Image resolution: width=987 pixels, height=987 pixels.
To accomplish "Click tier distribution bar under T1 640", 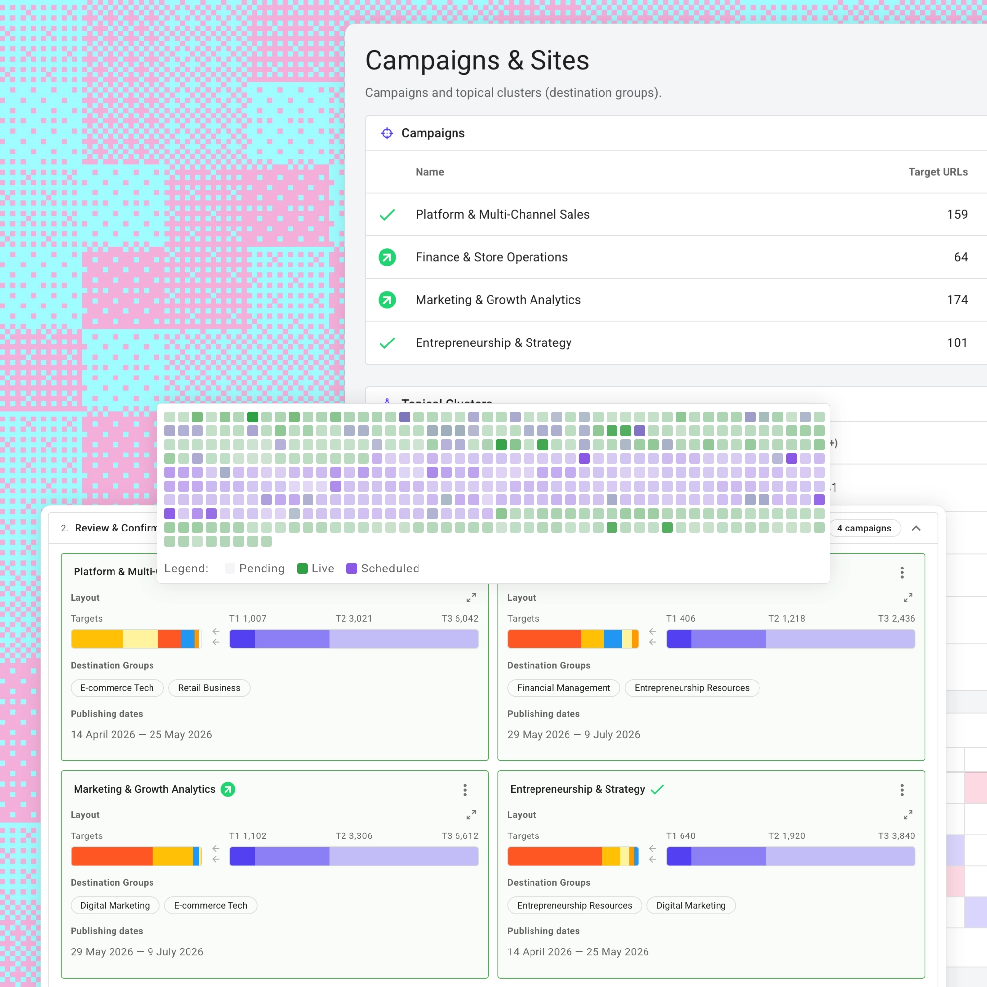I will coord(791,856).
